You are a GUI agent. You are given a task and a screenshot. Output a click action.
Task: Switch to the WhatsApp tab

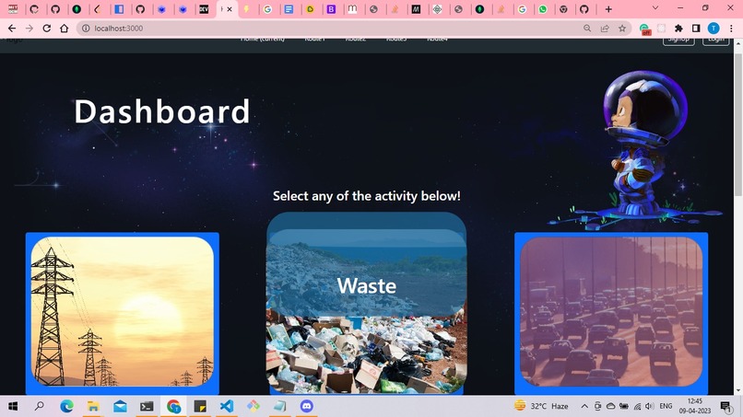543,9
